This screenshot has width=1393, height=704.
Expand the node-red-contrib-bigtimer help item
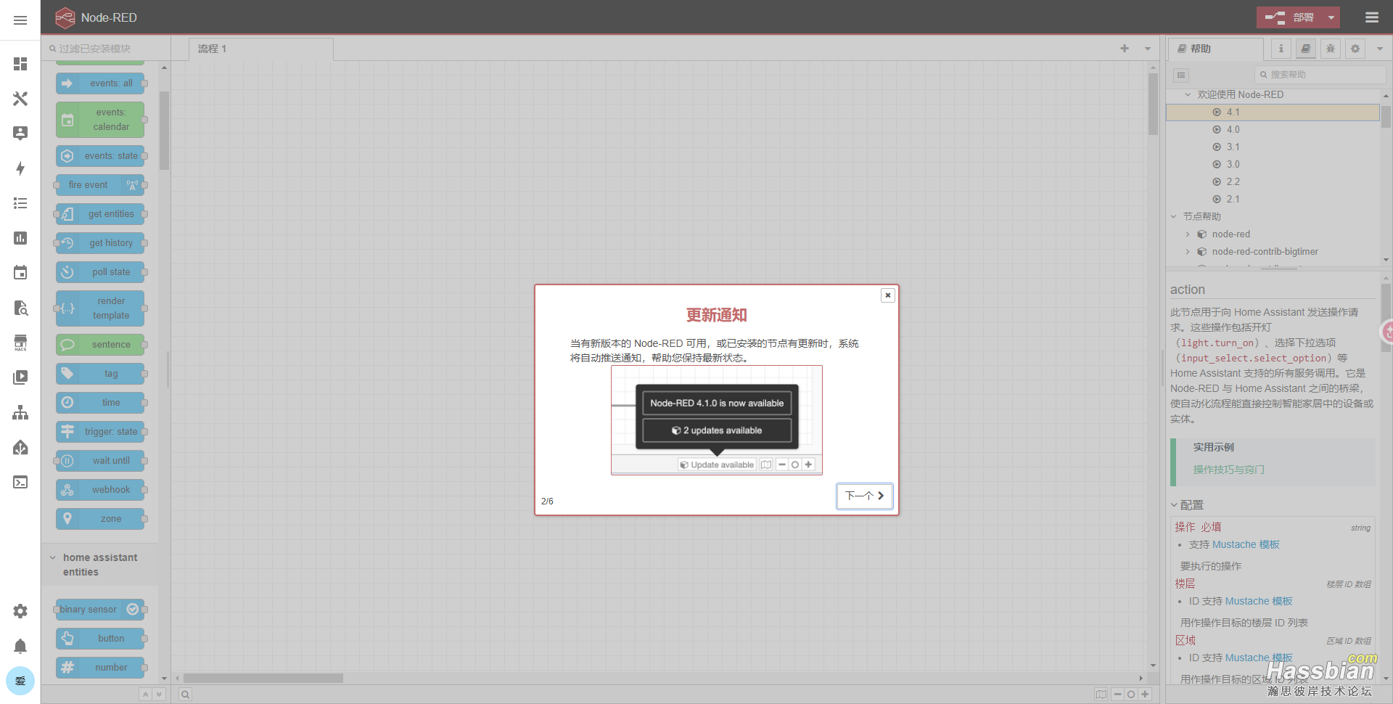click(x=1188, y=251)
